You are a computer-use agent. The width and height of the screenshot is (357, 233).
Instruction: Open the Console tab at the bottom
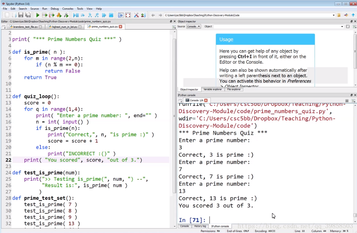(x=184, y=226)
